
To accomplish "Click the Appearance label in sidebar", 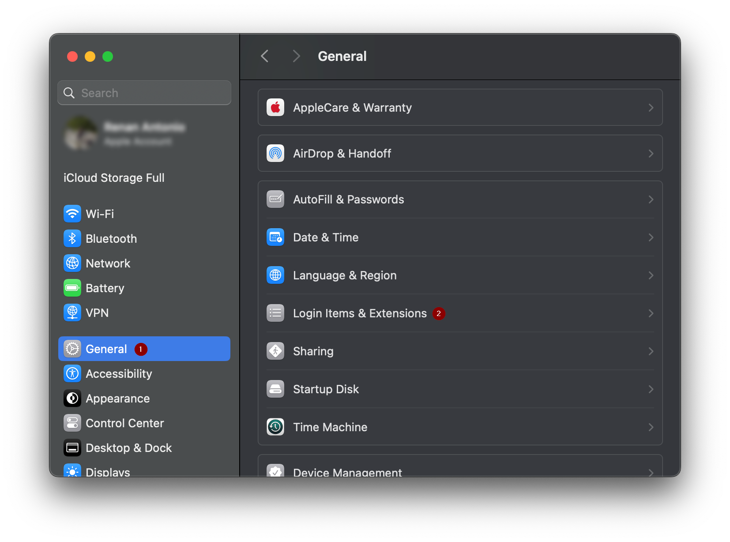I will (118, 399).
